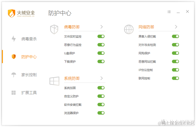Toggle 黑客入侵拦截 switch
Image resolution: width=196 pixels, height=127 pixels.
(176, 36)
